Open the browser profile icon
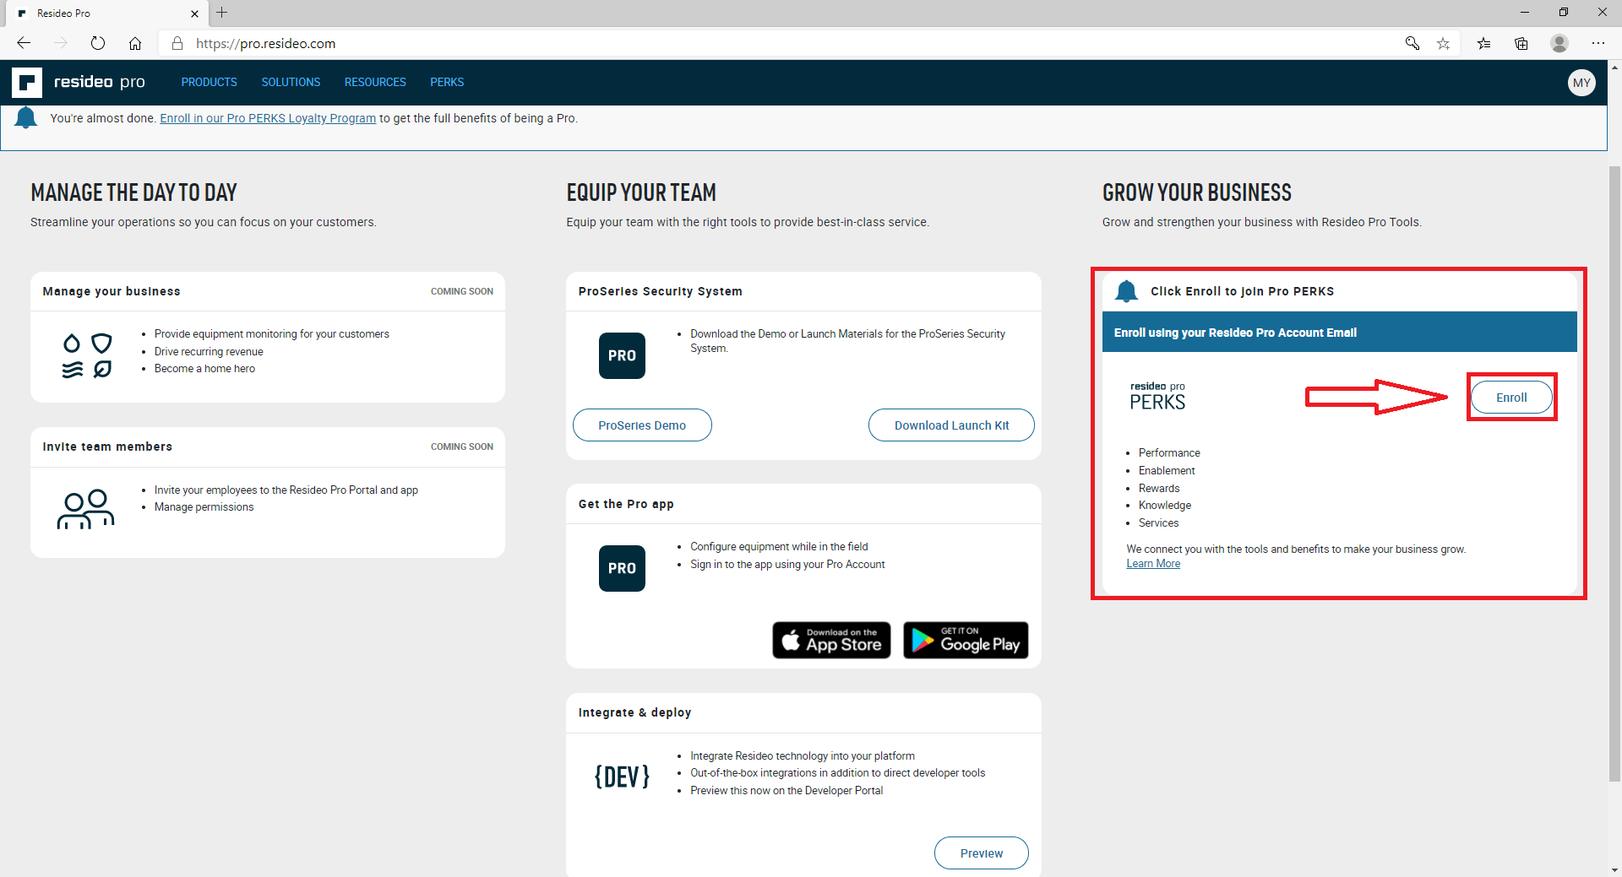The image size is (1622, 877). (1559, 43)
